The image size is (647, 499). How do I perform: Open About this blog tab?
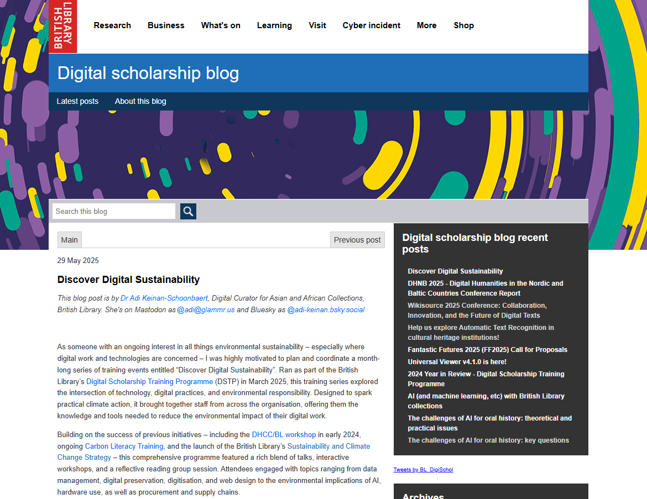(x=140, y=101)
